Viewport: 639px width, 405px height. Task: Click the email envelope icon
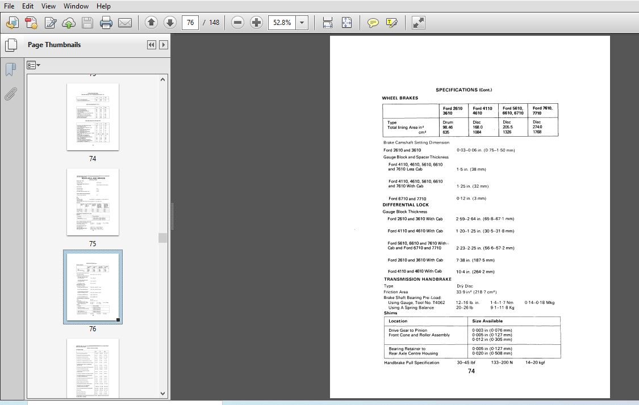coord(125,23)
